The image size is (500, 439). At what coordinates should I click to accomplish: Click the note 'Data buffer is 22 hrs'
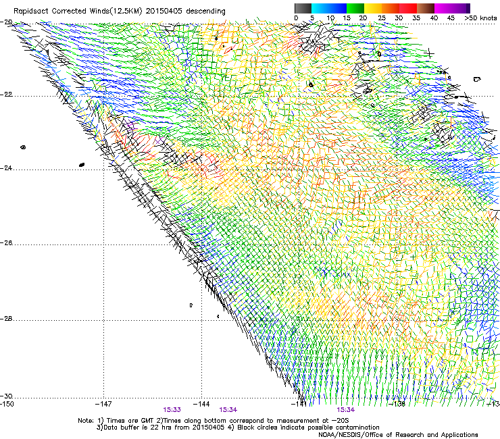click(141, 428)
